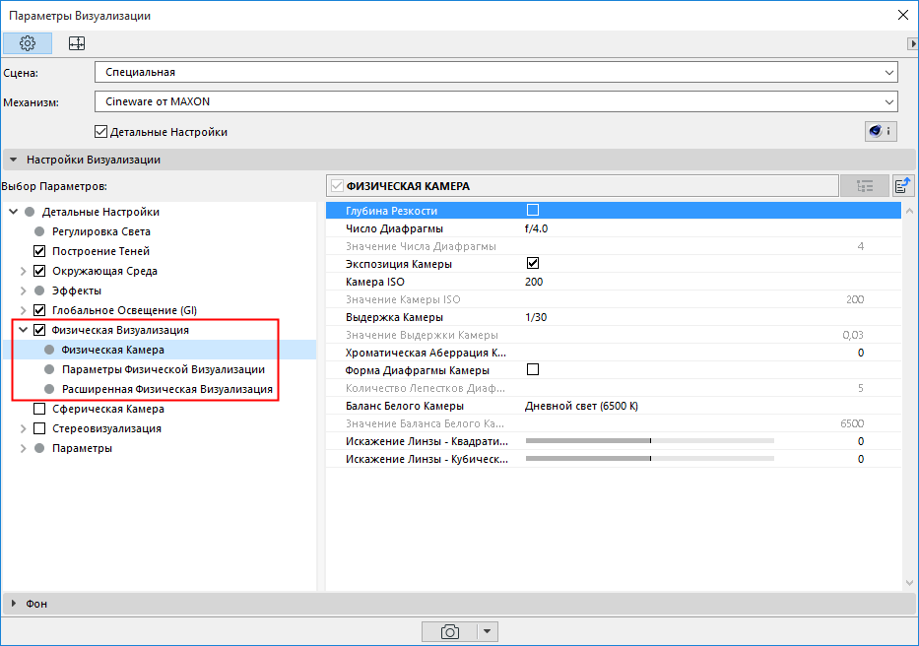This screenshot has height=646, width=919.
Task: Select the Параметры tree item
Action: 82,448
